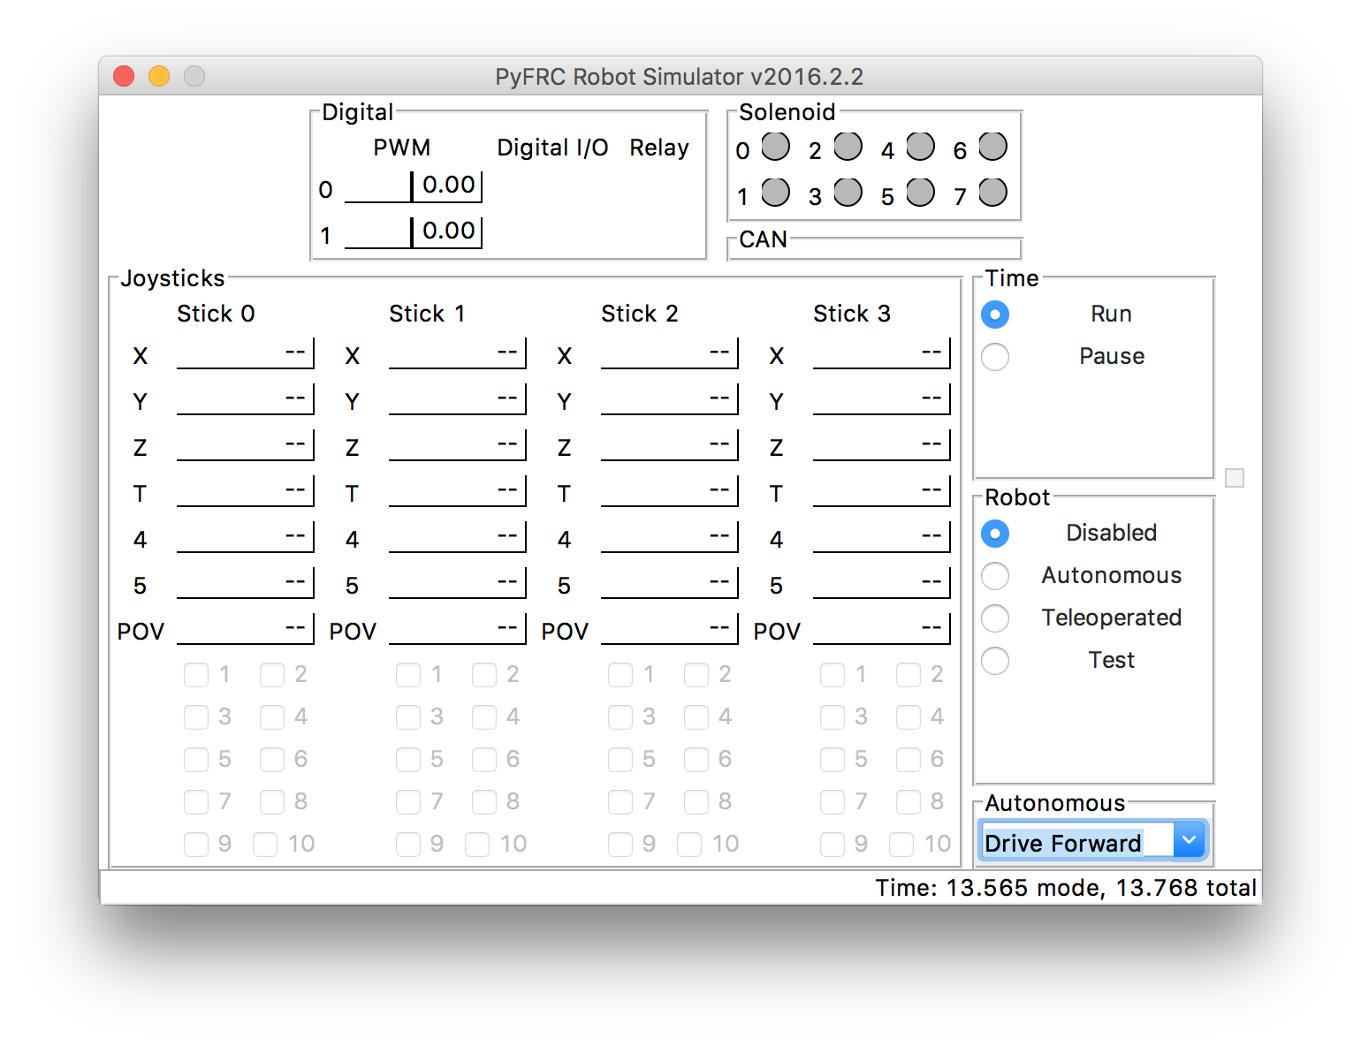Toggle Stick 1 button 3 checkbox
This screenshot has height=1046, width=1361.
tap(408, 717)
